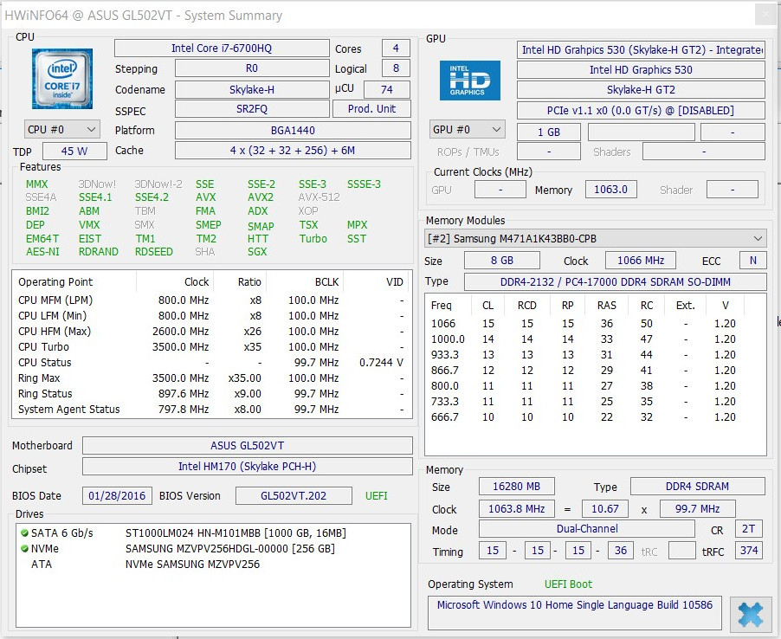Click the grayed AVX-512 feature label

click(x=319, y=197)
